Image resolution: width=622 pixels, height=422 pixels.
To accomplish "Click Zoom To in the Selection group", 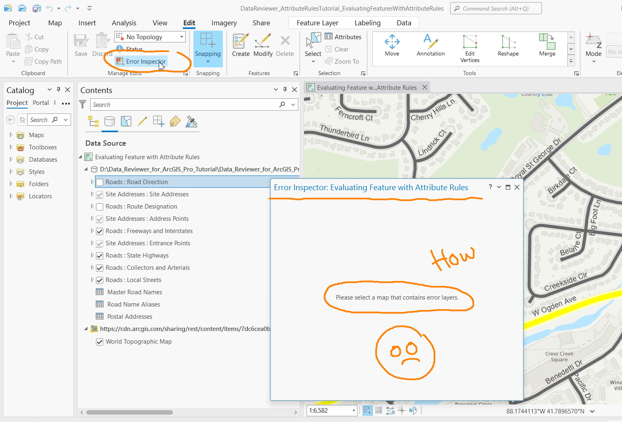I will [343, 61].
